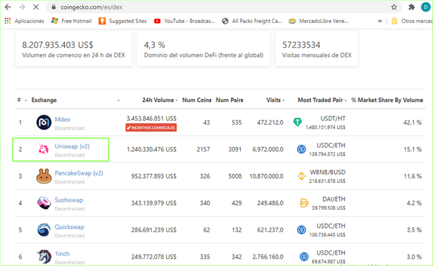This screenshot has width=433, height=266.
Task: Click the forward navigation arrow
Action: [22, 7]
